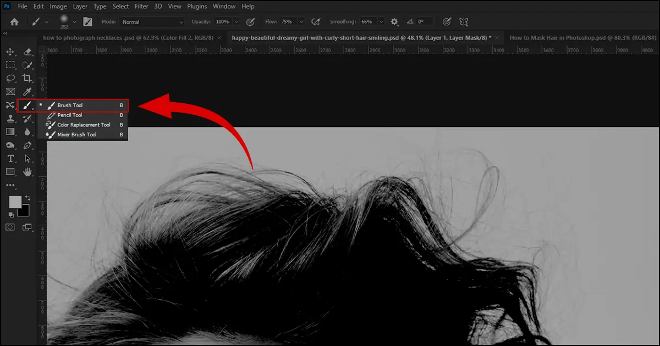Select the Clone Stamp tool

[10, 118]
